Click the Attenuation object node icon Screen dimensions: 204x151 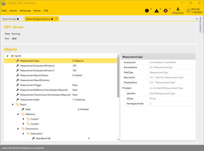(x=28, y=133)
